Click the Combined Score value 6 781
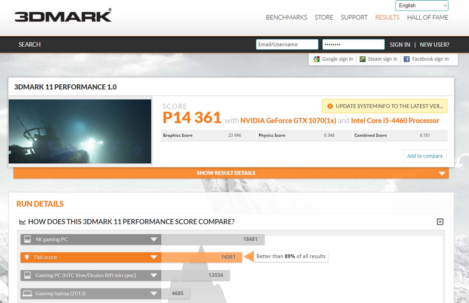 click(x=425, y=135)
